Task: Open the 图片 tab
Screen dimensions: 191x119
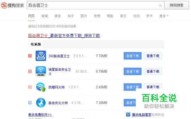Action: click(x=84, y=16)
